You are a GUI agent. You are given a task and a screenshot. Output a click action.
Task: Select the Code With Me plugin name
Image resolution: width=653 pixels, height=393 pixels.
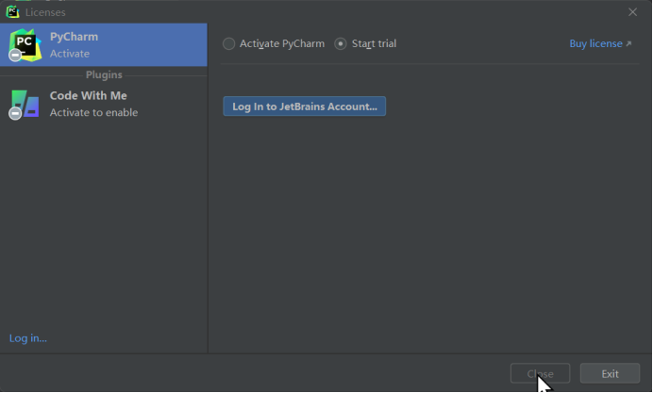point(89,95)
